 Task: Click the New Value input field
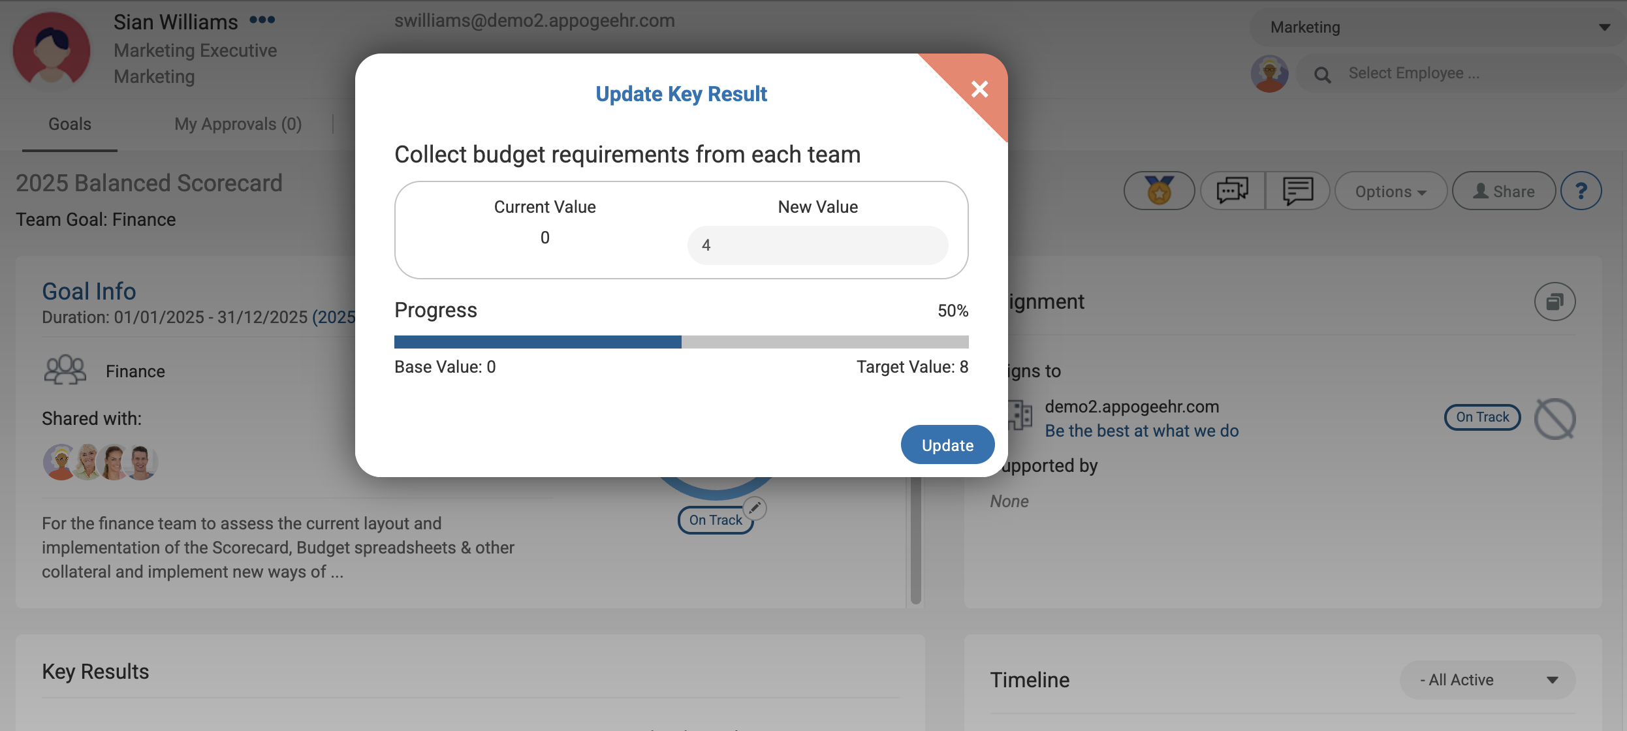pyautogui.click(x=817, y=245)
